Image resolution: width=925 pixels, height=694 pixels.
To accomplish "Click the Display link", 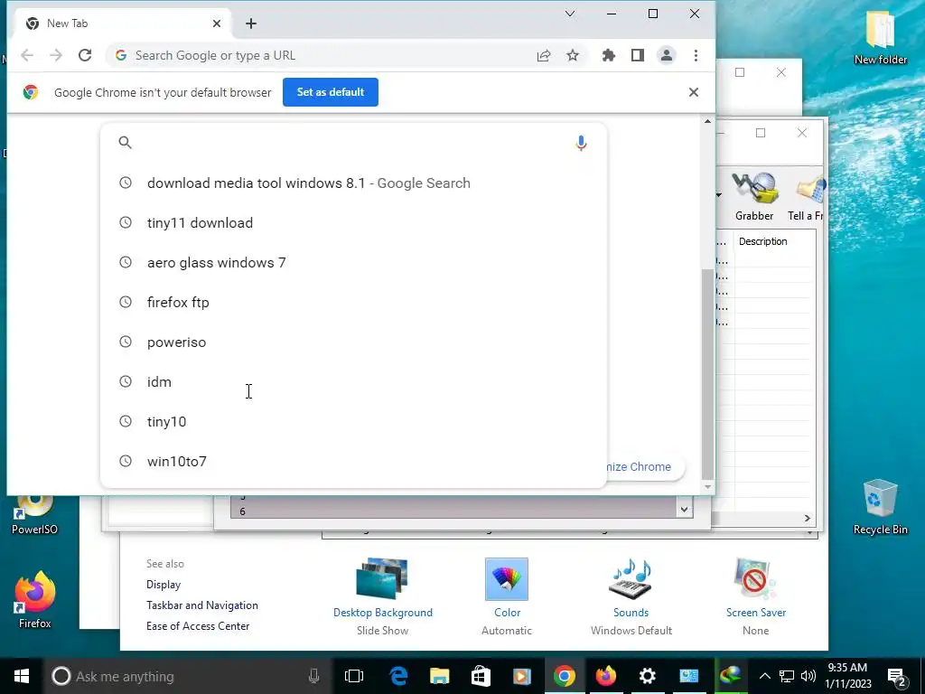I will coord(164,585).
